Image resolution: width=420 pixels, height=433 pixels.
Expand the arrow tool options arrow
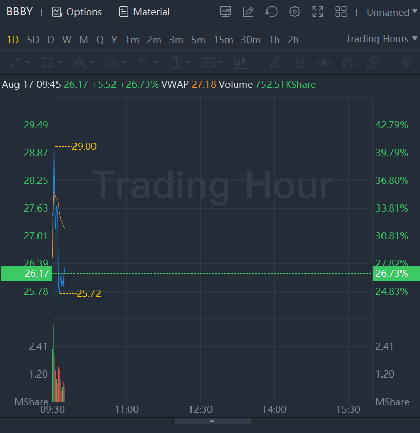[156, 62]
